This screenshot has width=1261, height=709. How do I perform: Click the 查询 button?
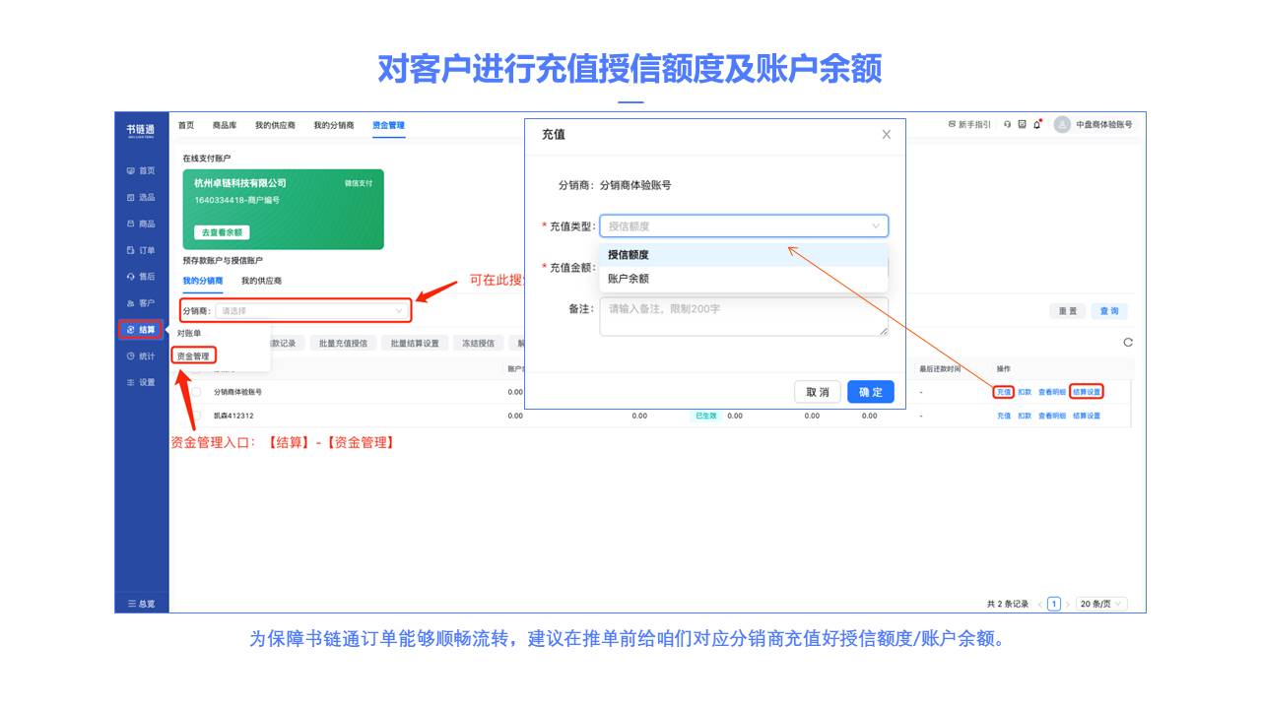pyautogui.click(x=1109, y=310)
